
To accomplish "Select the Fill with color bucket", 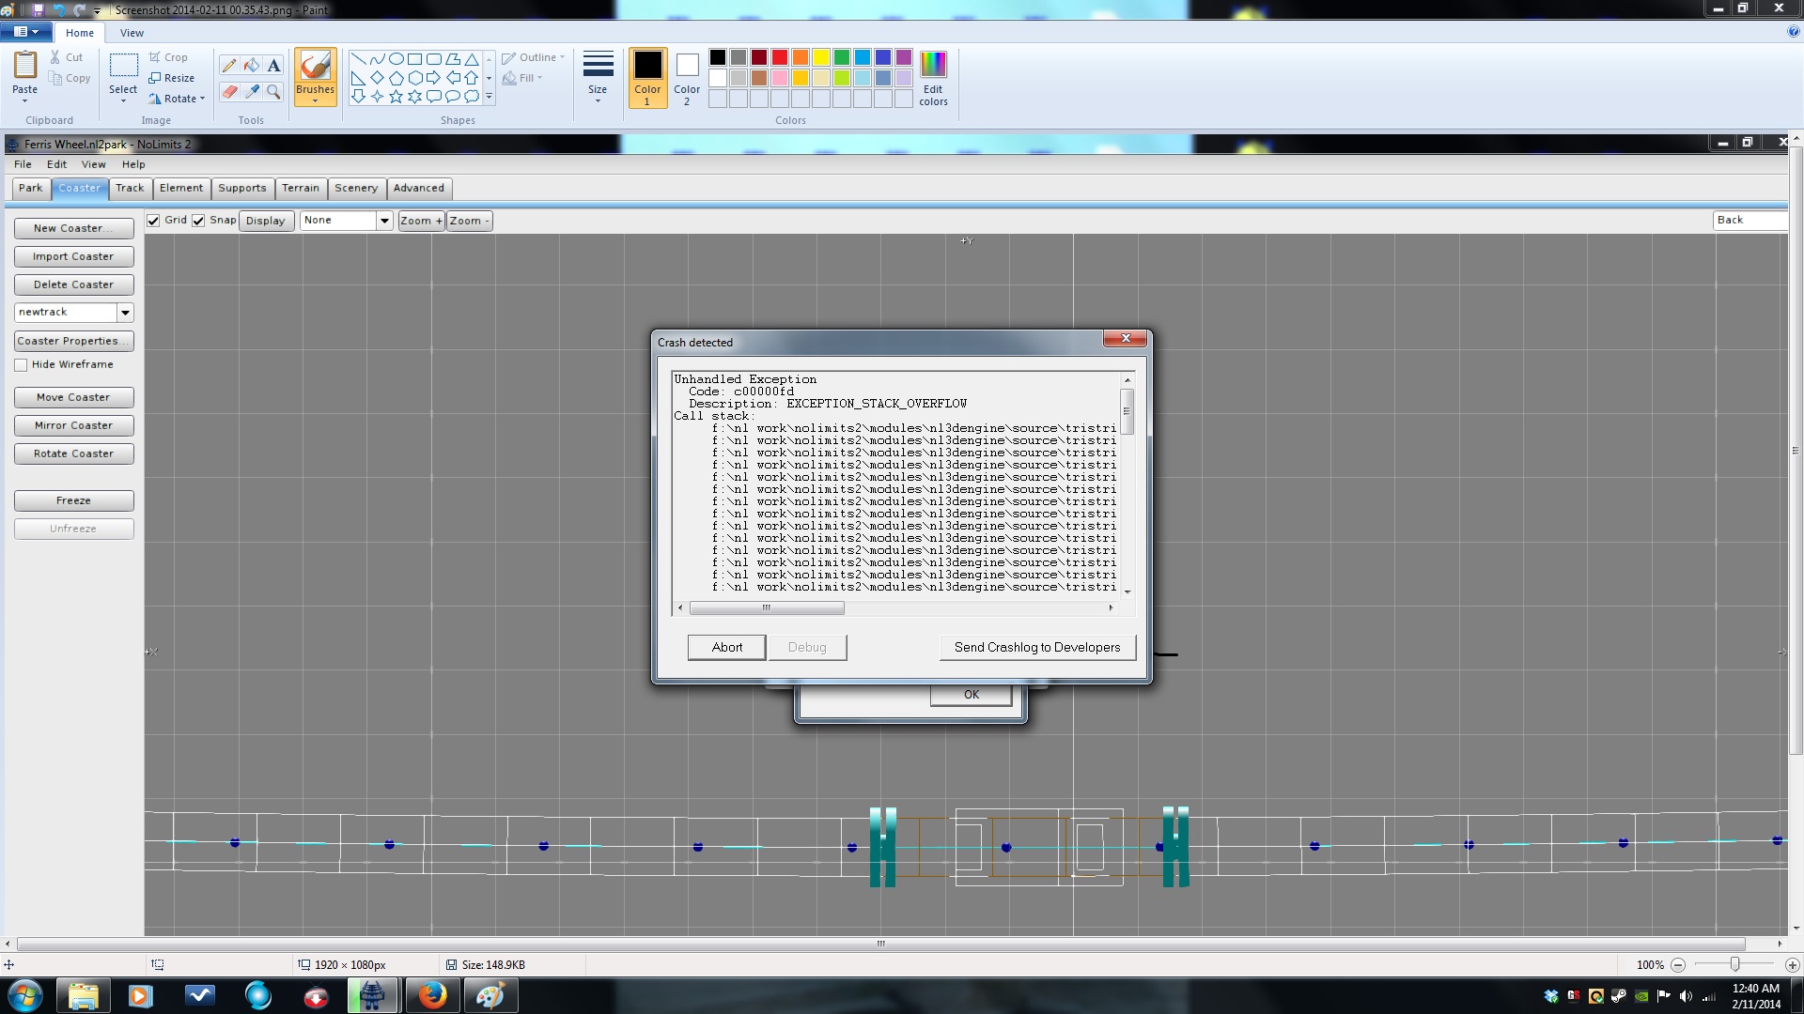I will pyautogui.click(x=251, y=65).
